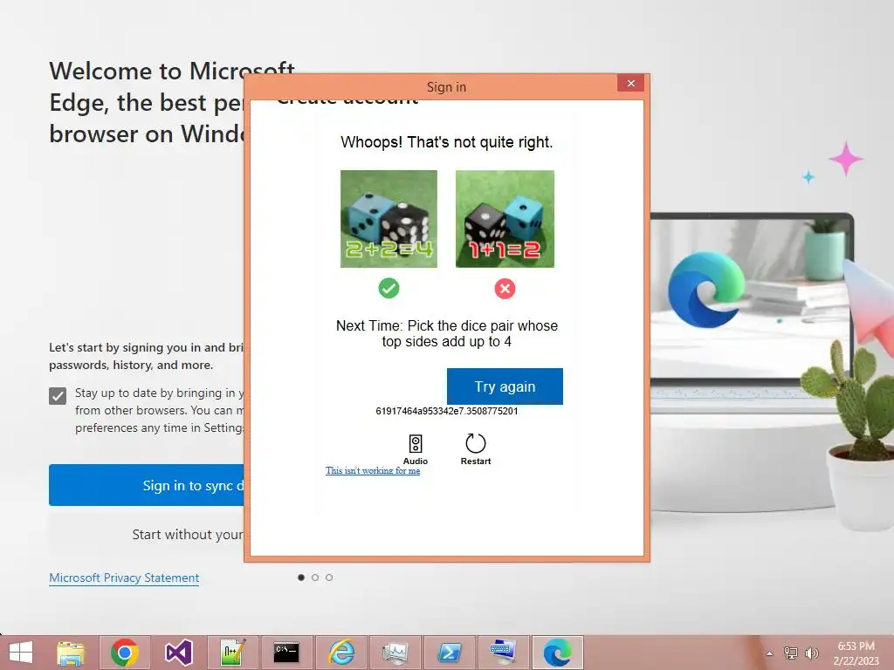Select the dice image labeled 2+2=4
Viewport: 894px width, 670px height.
[x=389, y=219]
